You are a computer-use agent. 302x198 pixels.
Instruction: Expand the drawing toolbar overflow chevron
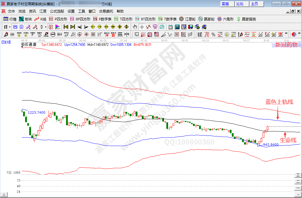[x=286, y=34]
